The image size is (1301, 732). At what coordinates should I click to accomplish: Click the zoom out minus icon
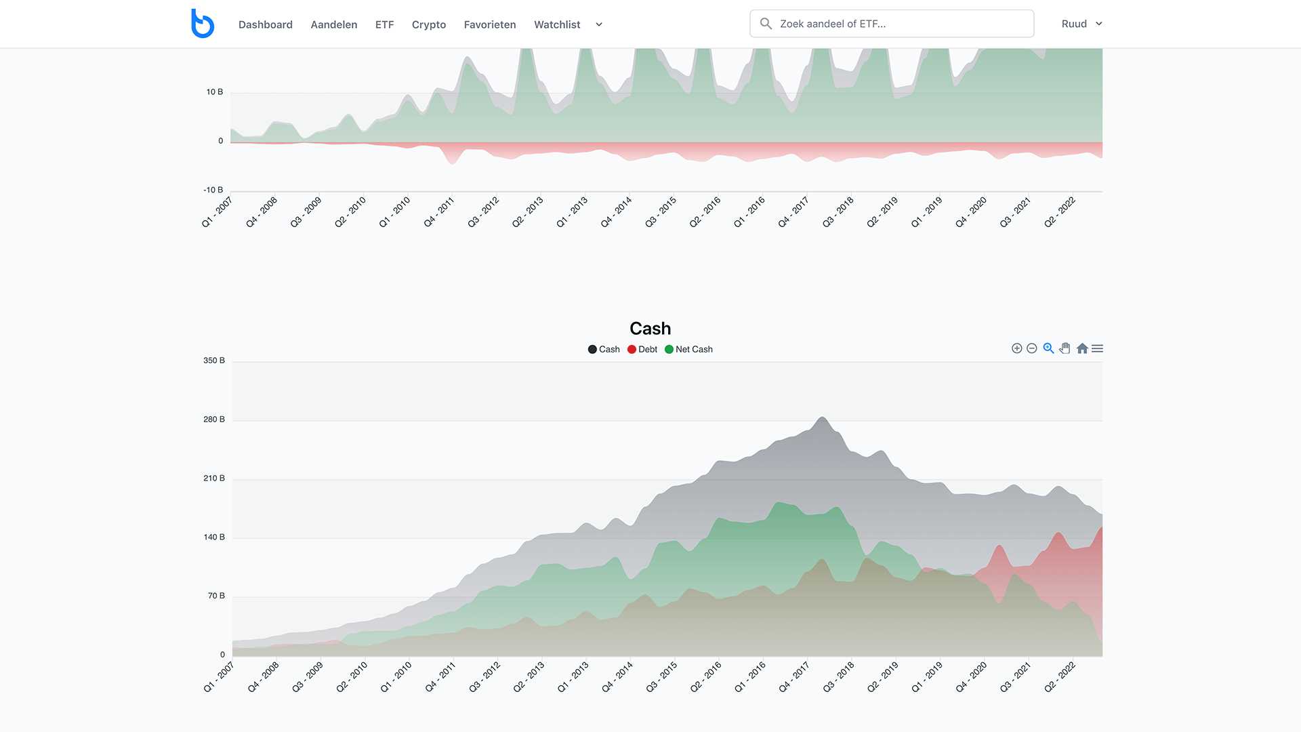coord(1032,348)
